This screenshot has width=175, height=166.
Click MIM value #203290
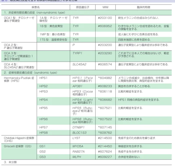(x=105, y=53)
